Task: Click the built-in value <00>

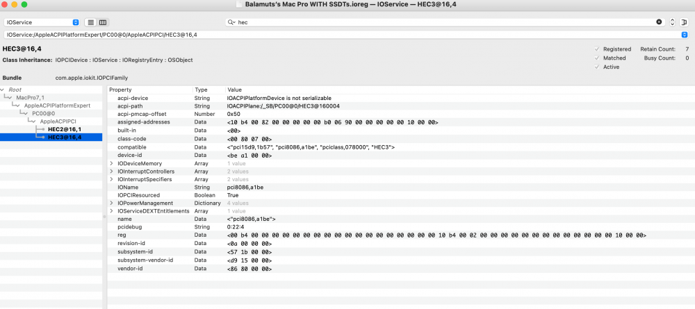Action: click(x=234, y=131)
